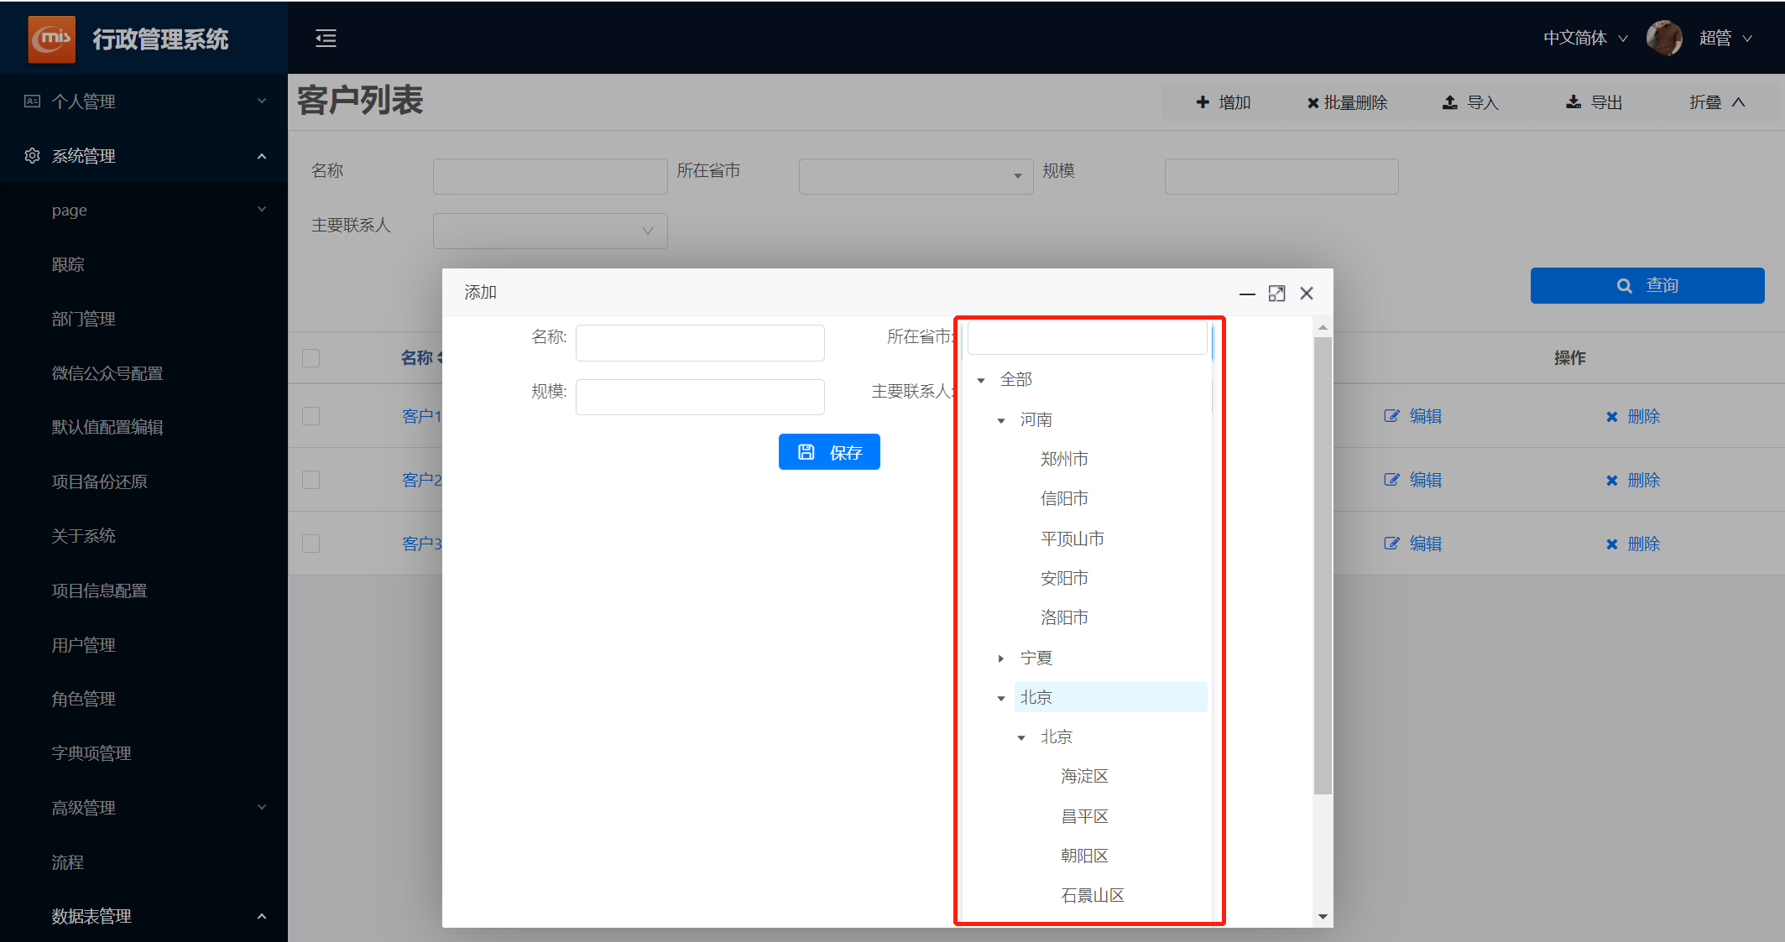This screenshot has height=942, width=1785.
Task: Open the 中文简体 language dropdown
Action: (1584, 39)
